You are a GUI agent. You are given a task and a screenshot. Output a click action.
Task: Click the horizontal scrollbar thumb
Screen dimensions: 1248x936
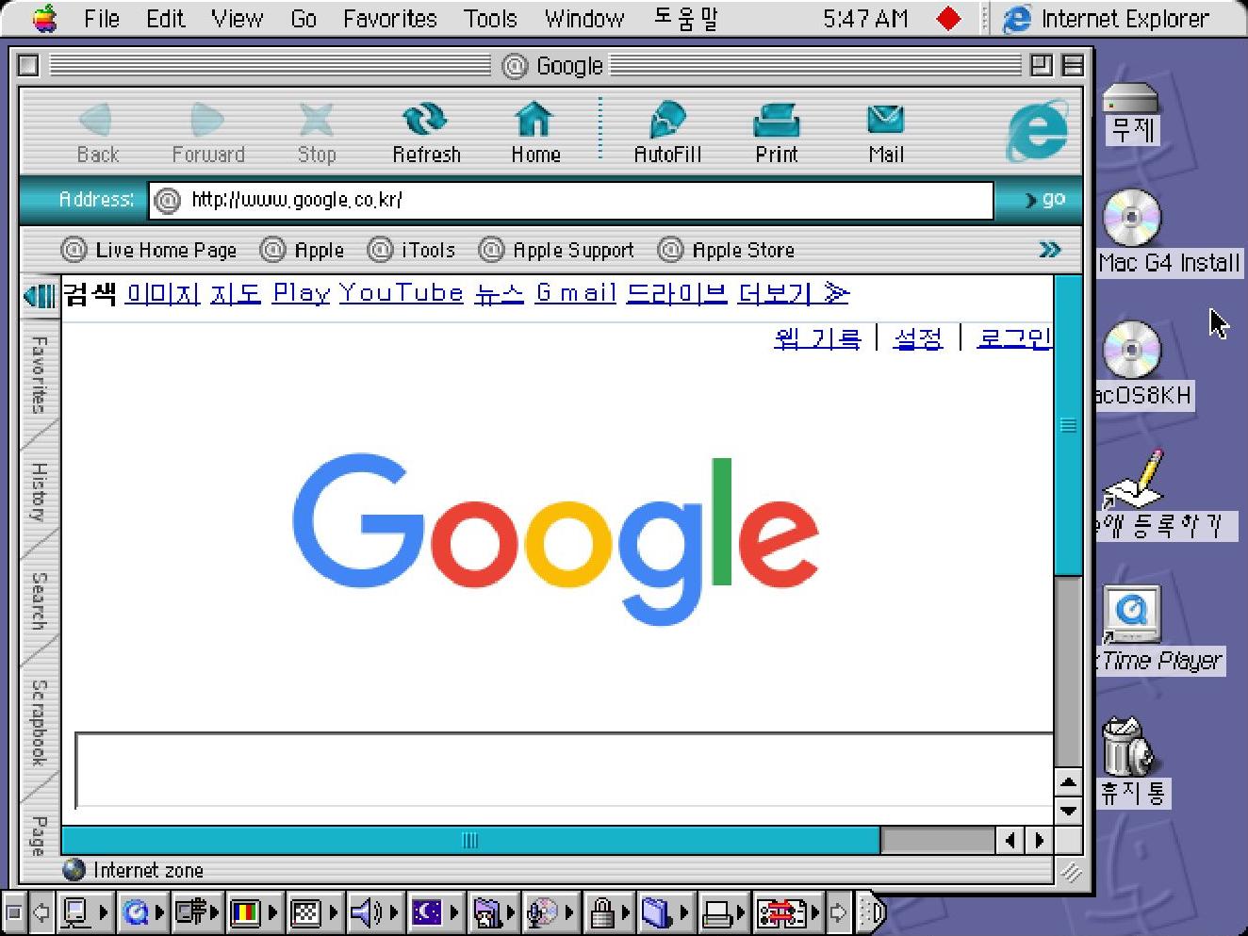470,840
